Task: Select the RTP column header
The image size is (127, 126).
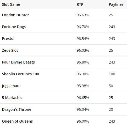Action: 80,4
